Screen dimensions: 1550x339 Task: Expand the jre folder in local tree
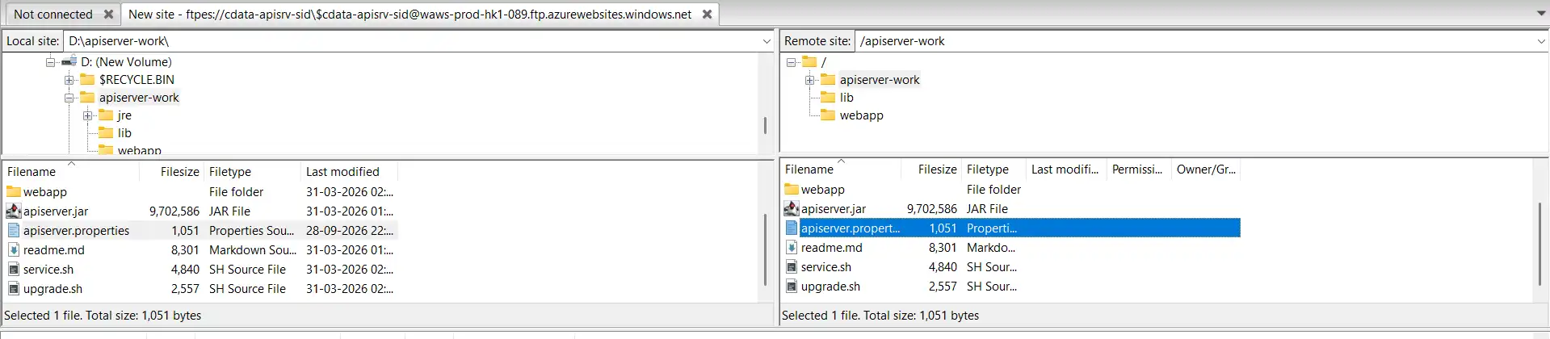tap(88, 115)
